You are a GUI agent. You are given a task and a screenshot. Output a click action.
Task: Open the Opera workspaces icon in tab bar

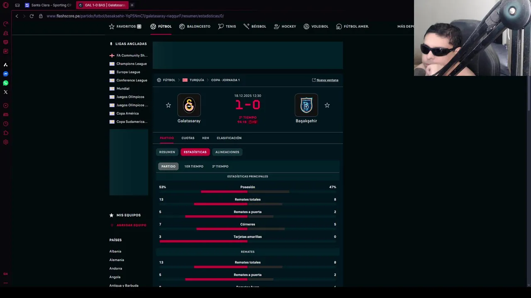[17, 5]
